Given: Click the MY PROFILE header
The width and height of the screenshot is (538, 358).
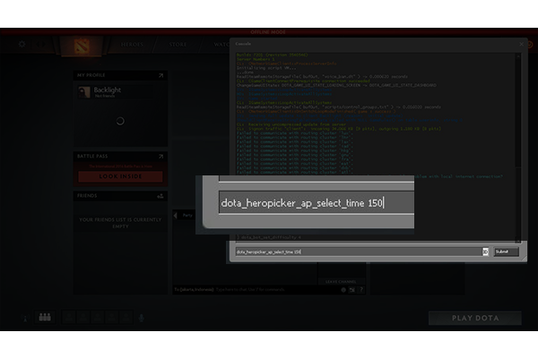Looking at the screenshot, I should [91, 75].
